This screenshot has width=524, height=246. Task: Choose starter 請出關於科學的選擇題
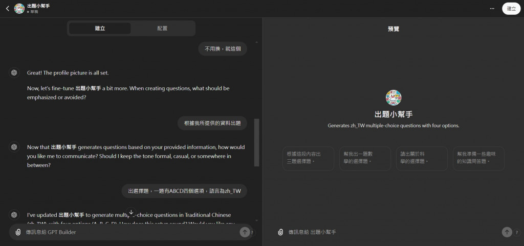pyautogui.click(x=422, y=159)
